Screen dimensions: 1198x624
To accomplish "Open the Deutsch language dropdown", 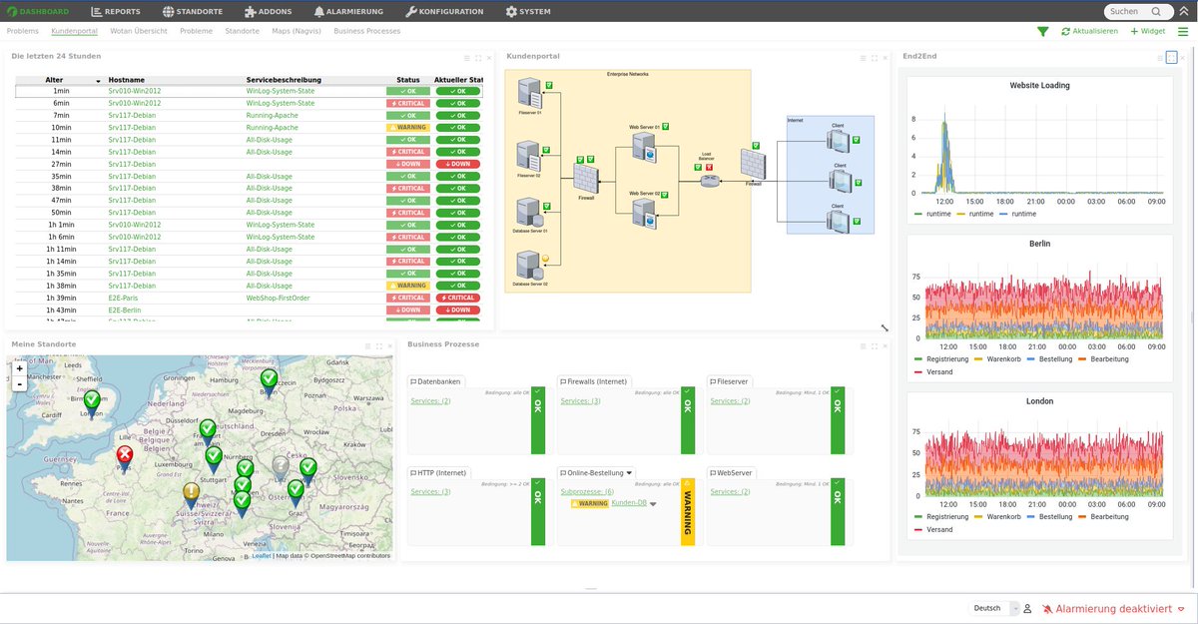I will click(x=994, y=608).
